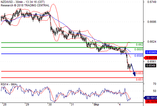Viewport: 157px width, 106px height.
Task: Click the blue 0.6585 pivot label
Action: click(x=139, y=56)
